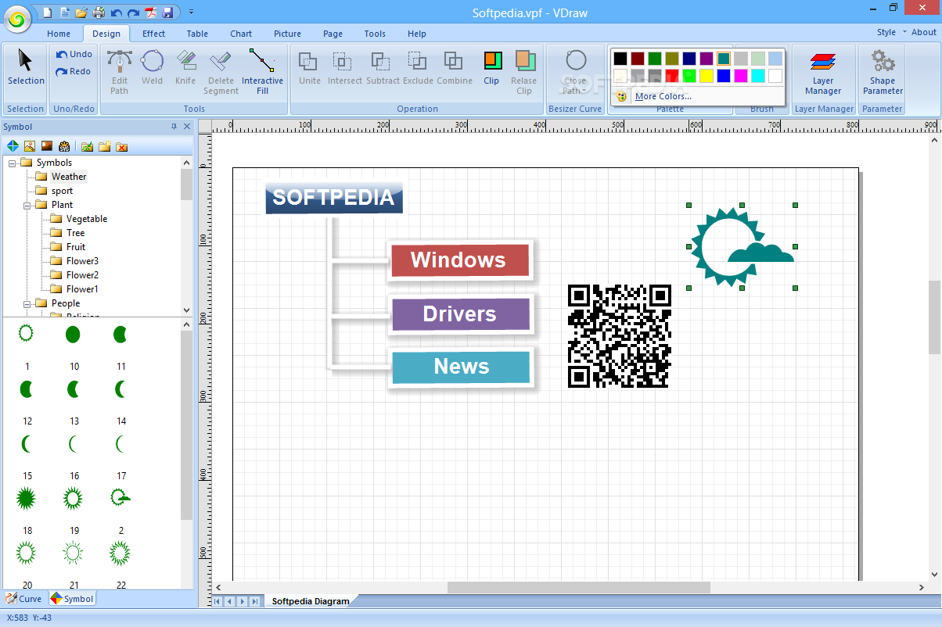This screenshot has width=942, height=627.
Task: Select the sport folder in tree
Action: click(62, 191)
